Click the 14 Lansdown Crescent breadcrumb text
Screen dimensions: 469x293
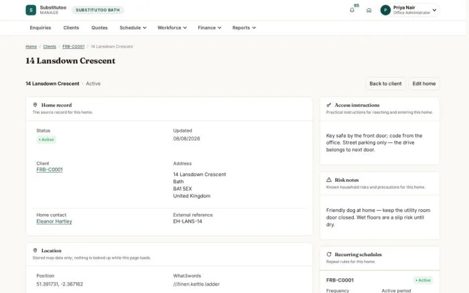tap(112, 47)
